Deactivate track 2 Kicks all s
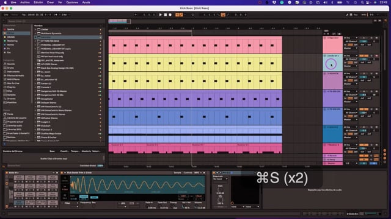Image resolution: width=391 pixels, height=219 pixels. 364,55
